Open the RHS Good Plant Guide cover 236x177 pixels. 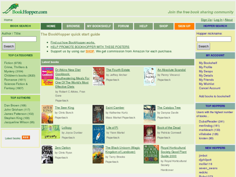click(x=151, y=154)
